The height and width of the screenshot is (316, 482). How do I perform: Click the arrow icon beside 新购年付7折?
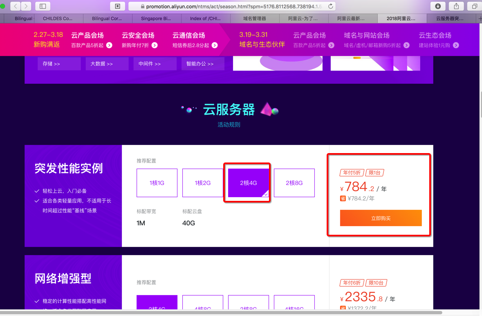point(155,45)
